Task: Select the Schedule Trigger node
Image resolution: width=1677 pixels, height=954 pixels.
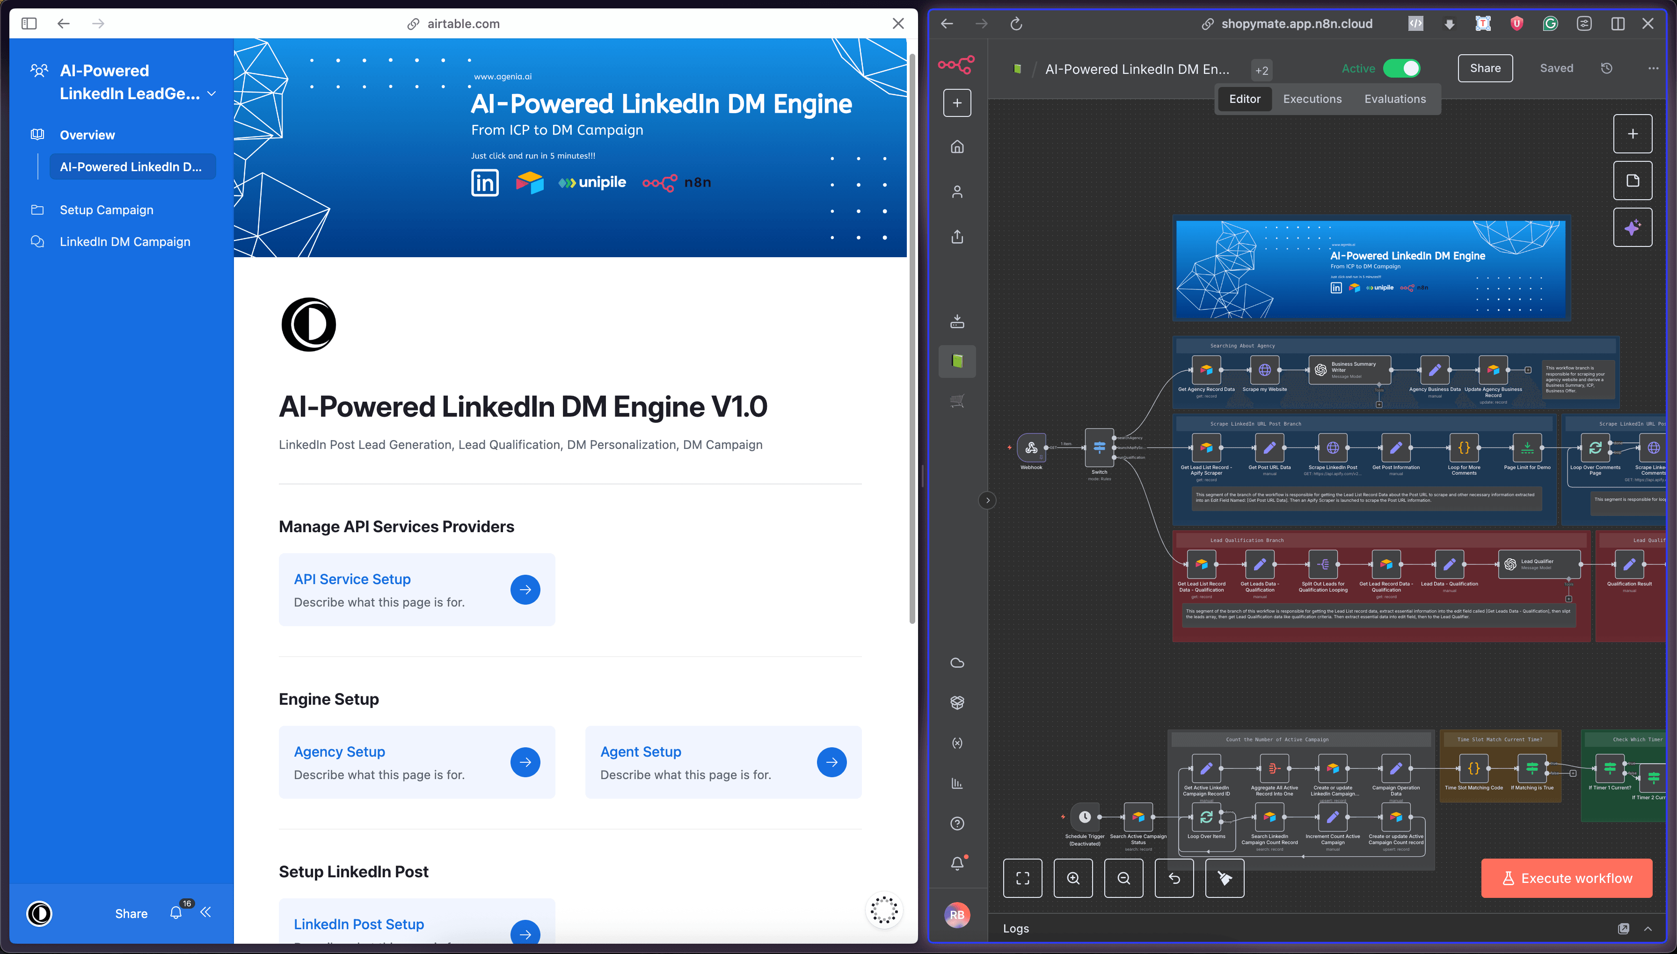Action: coord(1084,817)
